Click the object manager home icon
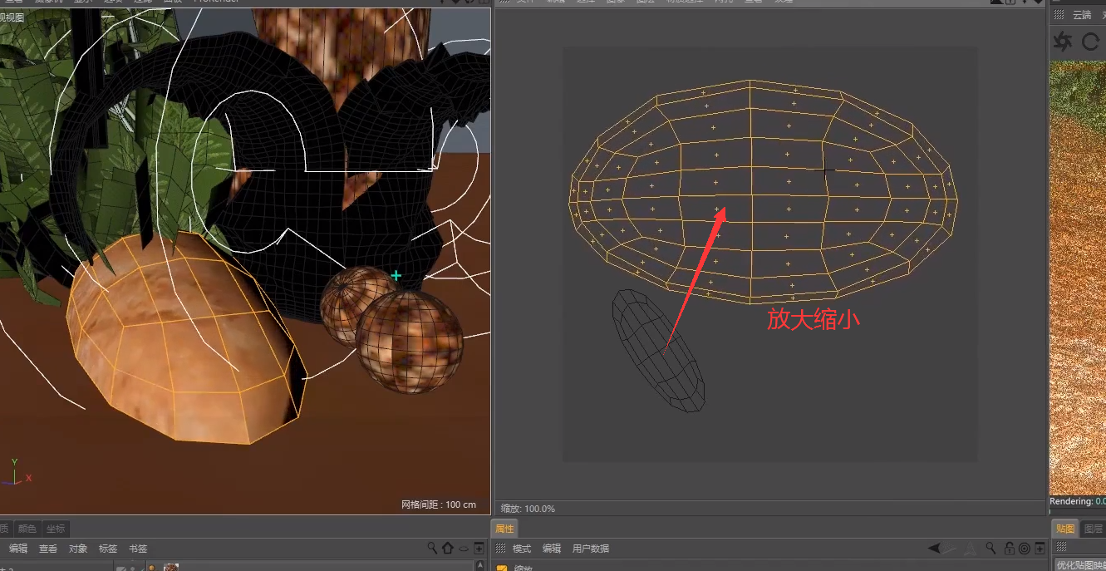Image resolution: width=1106 pixels, height=571 pixels. click(x=448, y=549)
